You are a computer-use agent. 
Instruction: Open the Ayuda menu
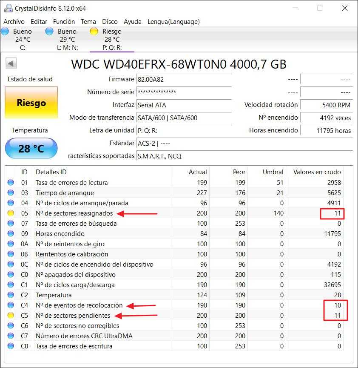132,22
